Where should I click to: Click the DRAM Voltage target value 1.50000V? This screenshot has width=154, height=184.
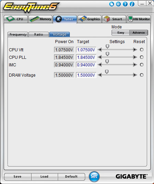tap(86, 75)
